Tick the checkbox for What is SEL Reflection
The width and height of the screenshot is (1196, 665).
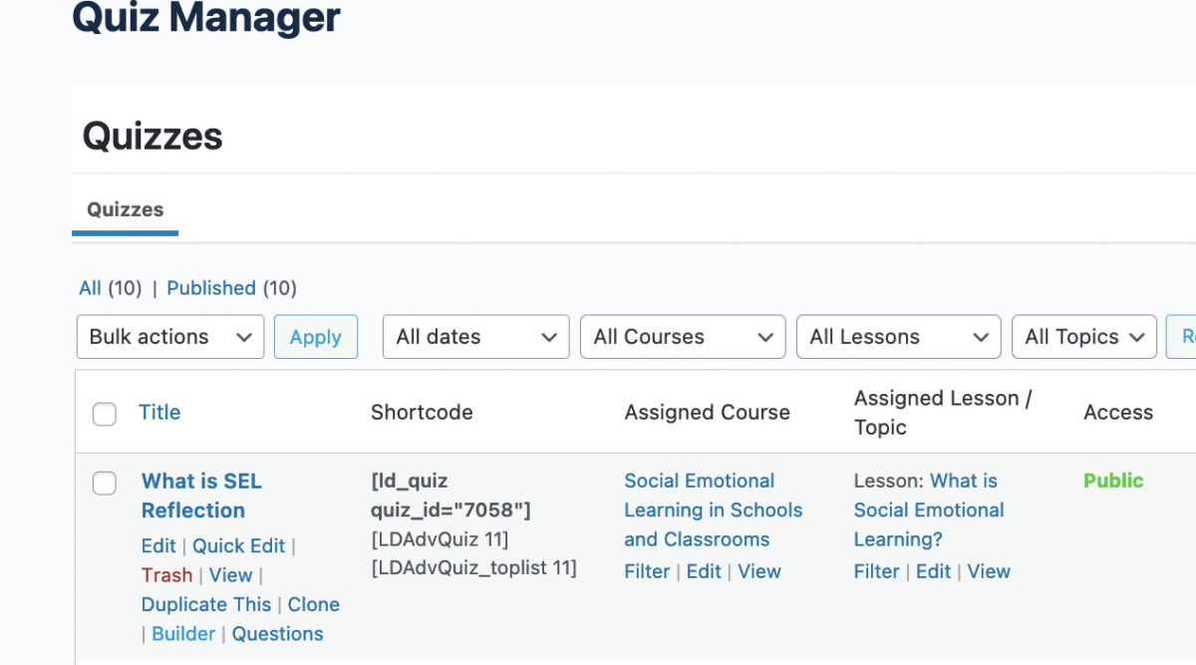coord(105,484)
